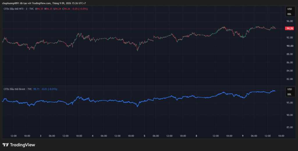Click the 96.00 price axis label

pos(290,21)
